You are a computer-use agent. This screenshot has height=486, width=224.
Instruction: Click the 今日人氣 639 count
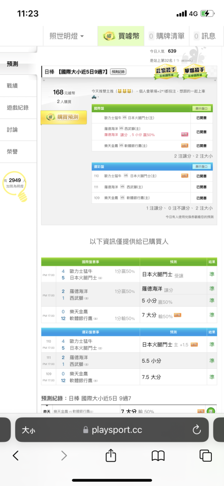pyautogui.click(x=163, y=51)
